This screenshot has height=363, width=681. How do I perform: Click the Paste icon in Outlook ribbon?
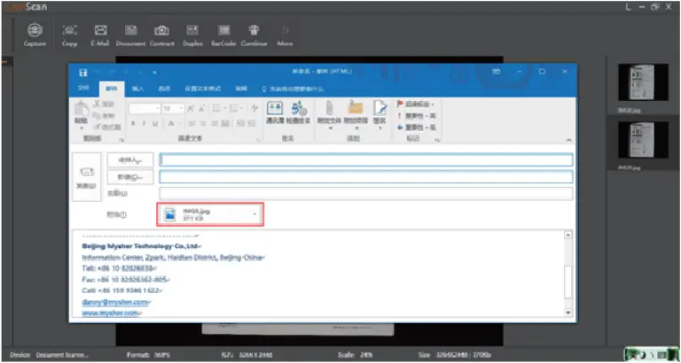[81, 109]
